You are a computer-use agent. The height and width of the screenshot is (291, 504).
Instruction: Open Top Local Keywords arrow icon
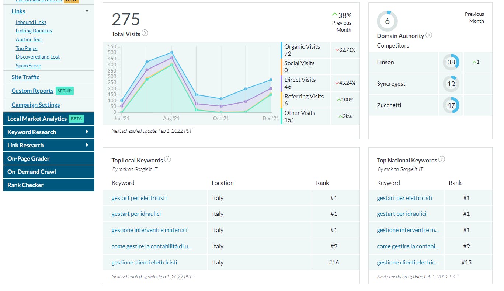coord(167,159)
